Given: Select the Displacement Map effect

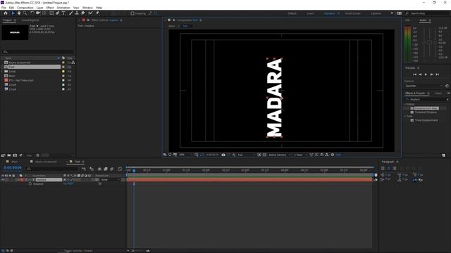Looking at the screenshot, I should tap(426, 108).
